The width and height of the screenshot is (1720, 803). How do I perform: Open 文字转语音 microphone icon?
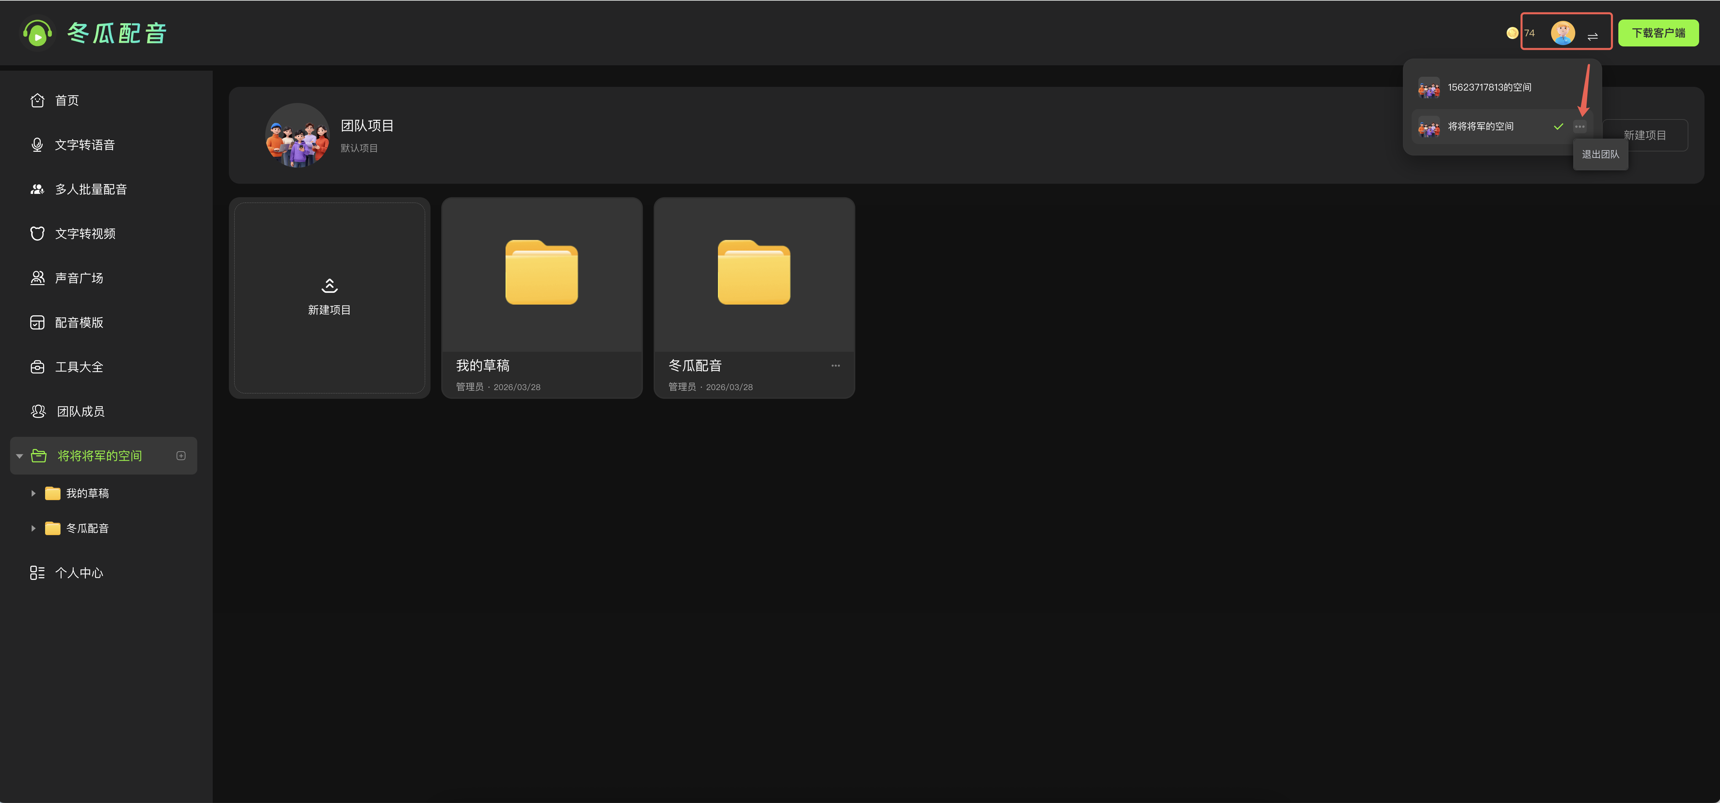click(37, 145)
